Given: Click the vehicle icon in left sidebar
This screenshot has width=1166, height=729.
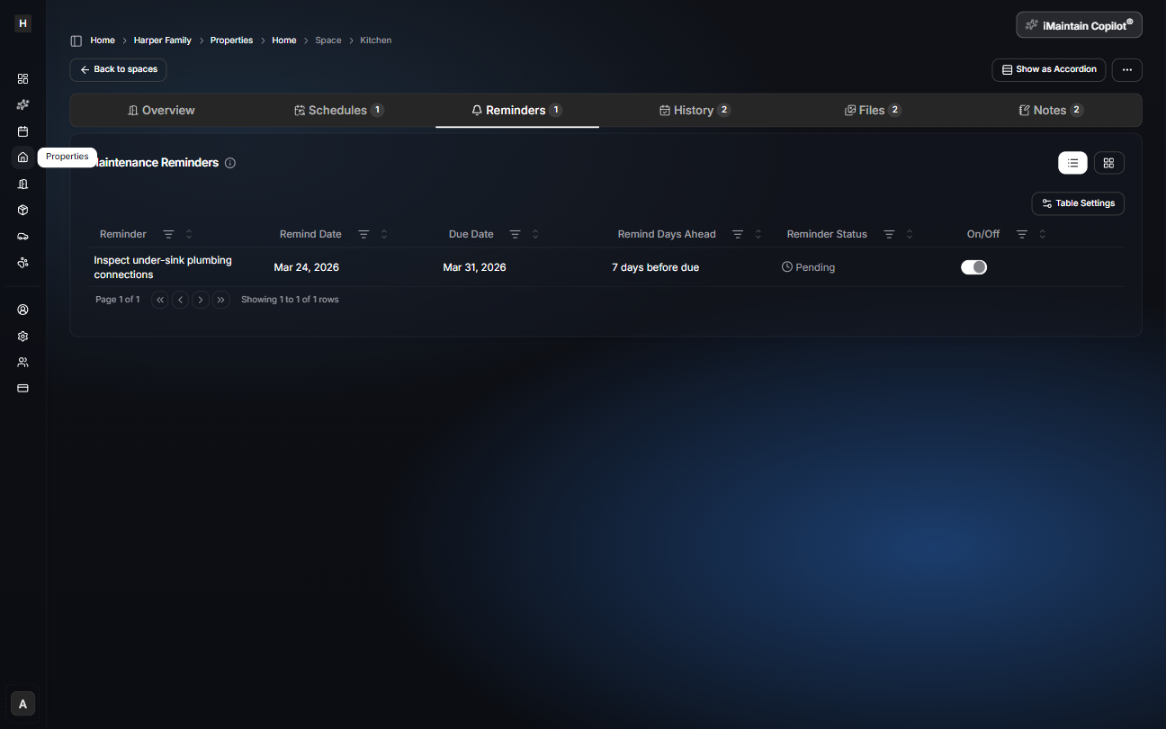Looking at the screenshot, I should click(23, 237).
